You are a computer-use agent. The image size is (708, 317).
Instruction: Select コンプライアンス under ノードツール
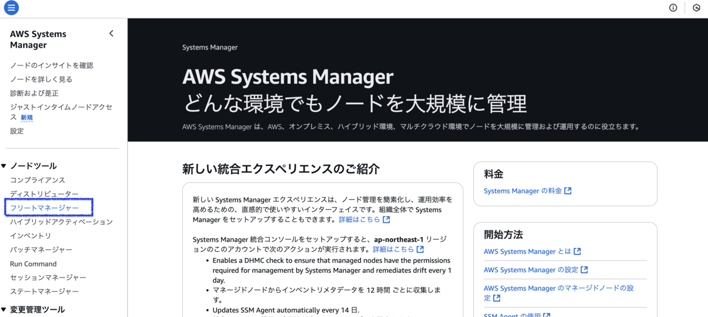tap(38, 180)
